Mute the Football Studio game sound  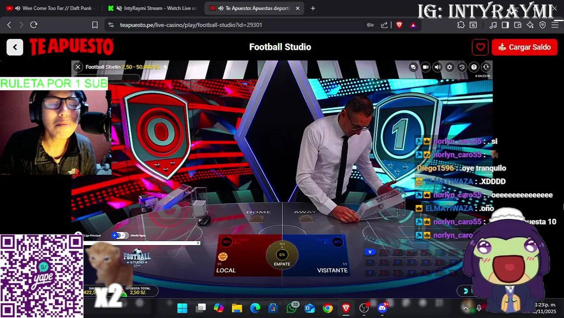coord(437,67)
